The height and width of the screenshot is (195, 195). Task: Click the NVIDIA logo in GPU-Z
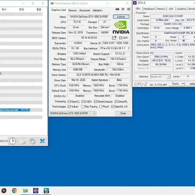click(x=121, y=27)
